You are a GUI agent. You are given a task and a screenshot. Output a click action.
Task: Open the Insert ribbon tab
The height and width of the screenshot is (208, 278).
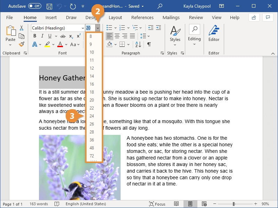51,18
